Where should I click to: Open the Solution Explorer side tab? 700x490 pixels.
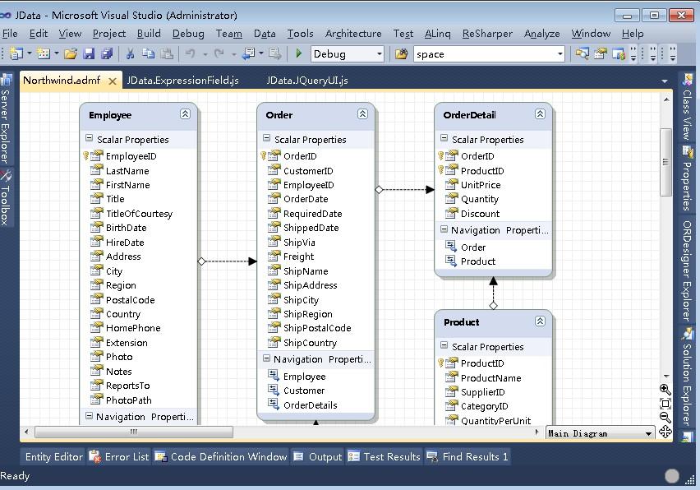pyautogui.click(x=688, y=376)
